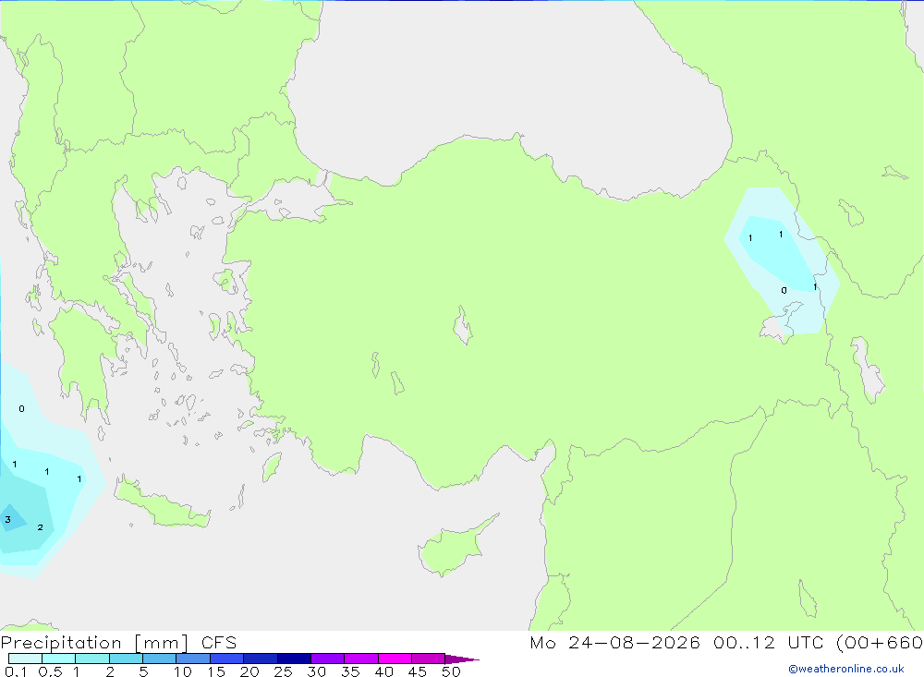Click the "0" value southwest of Greece
This screenshot has width=924, height=677.
22,409
